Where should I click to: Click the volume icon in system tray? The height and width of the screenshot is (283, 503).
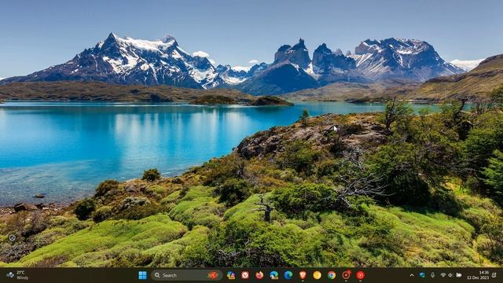[450, 275]
